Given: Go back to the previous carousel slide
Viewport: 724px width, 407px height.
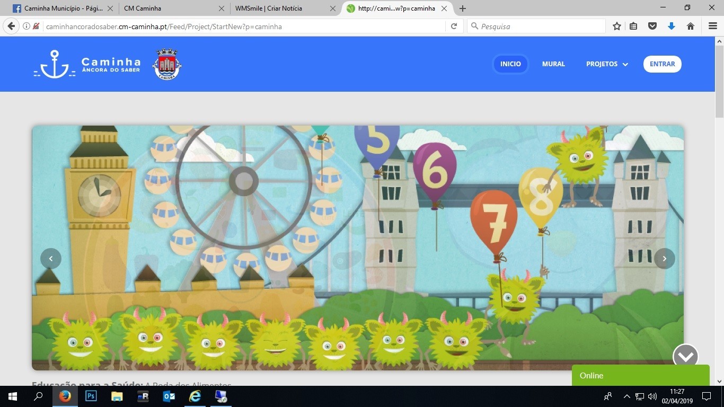Looking at the screenshot, I should (51, 259).
